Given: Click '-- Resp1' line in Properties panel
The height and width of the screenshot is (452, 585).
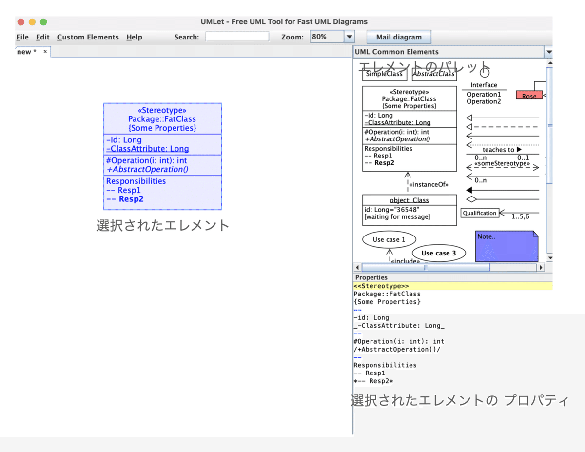Looking at the screenshot, I should pos(370,373).
